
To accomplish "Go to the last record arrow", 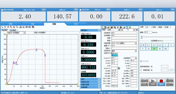I will click(137, 30).
